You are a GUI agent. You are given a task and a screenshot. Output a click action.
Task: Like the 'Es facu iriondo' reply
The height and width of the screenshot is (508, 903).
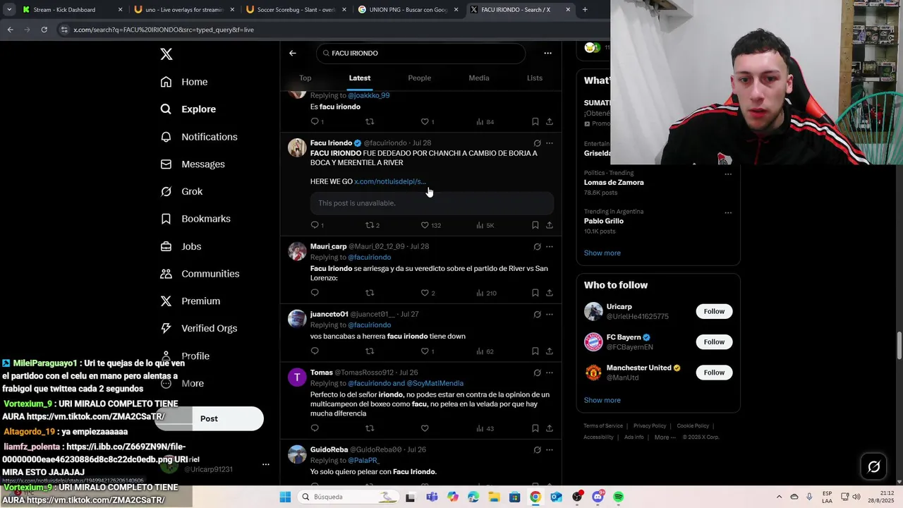(x=425, y=121)
